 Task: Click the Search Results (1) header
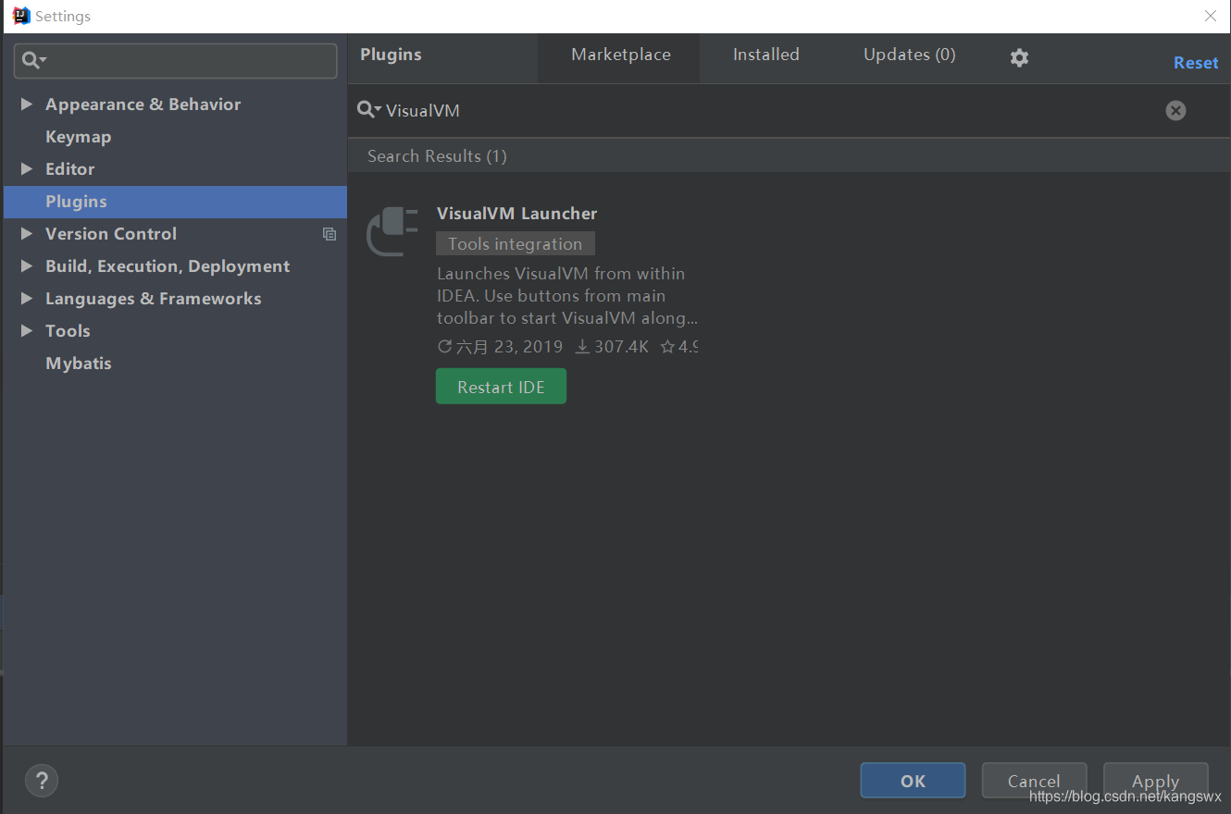437,156
